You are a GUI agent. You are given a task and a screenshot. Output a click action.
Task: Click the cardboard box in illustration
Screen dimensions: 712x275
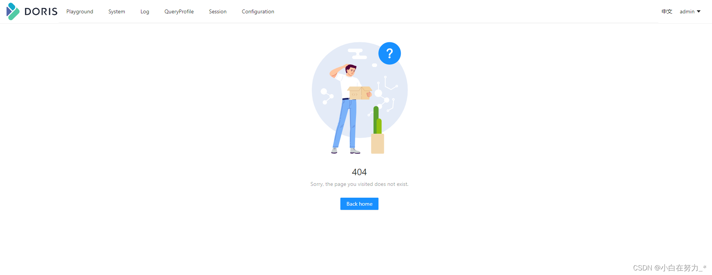point(359,93)
